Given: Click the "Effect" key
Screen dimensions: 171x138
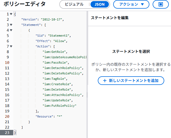Looking at the screenshot, I should (42, 41).
